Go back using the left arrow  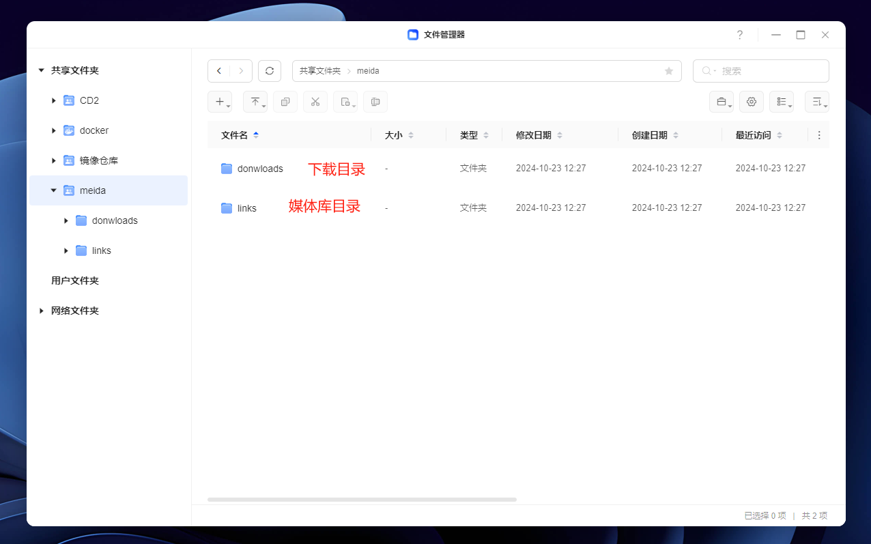pos(219,71)
